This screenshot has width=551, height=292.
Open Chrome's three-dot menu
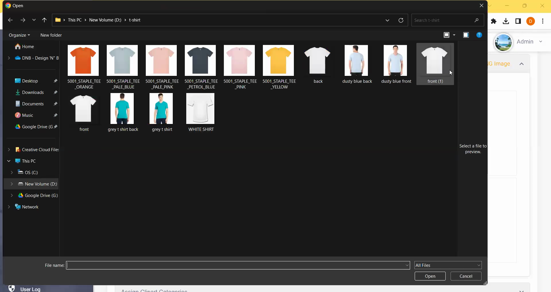(x=543, y=21)
